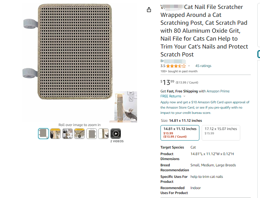Screen dimensions: 260x198
Task: Expand the rating dropdown arrow beside stars
Action: [x=189, y=66]
